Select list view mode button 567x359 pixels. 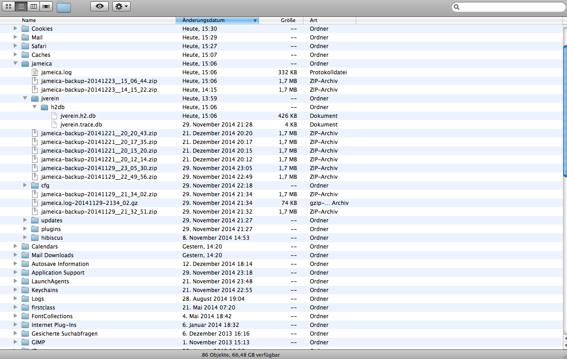click(x=21, y=6)
